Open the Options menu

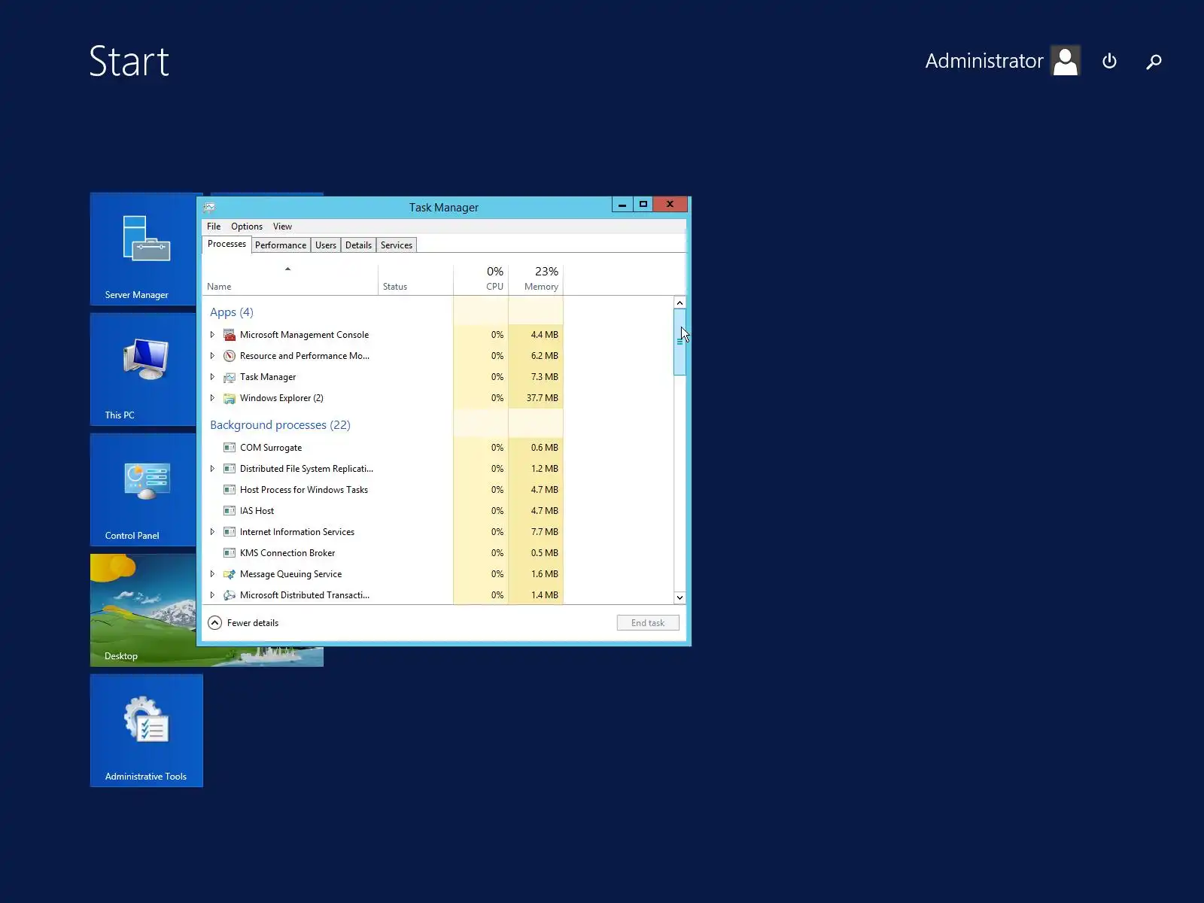tap(247, 227)
